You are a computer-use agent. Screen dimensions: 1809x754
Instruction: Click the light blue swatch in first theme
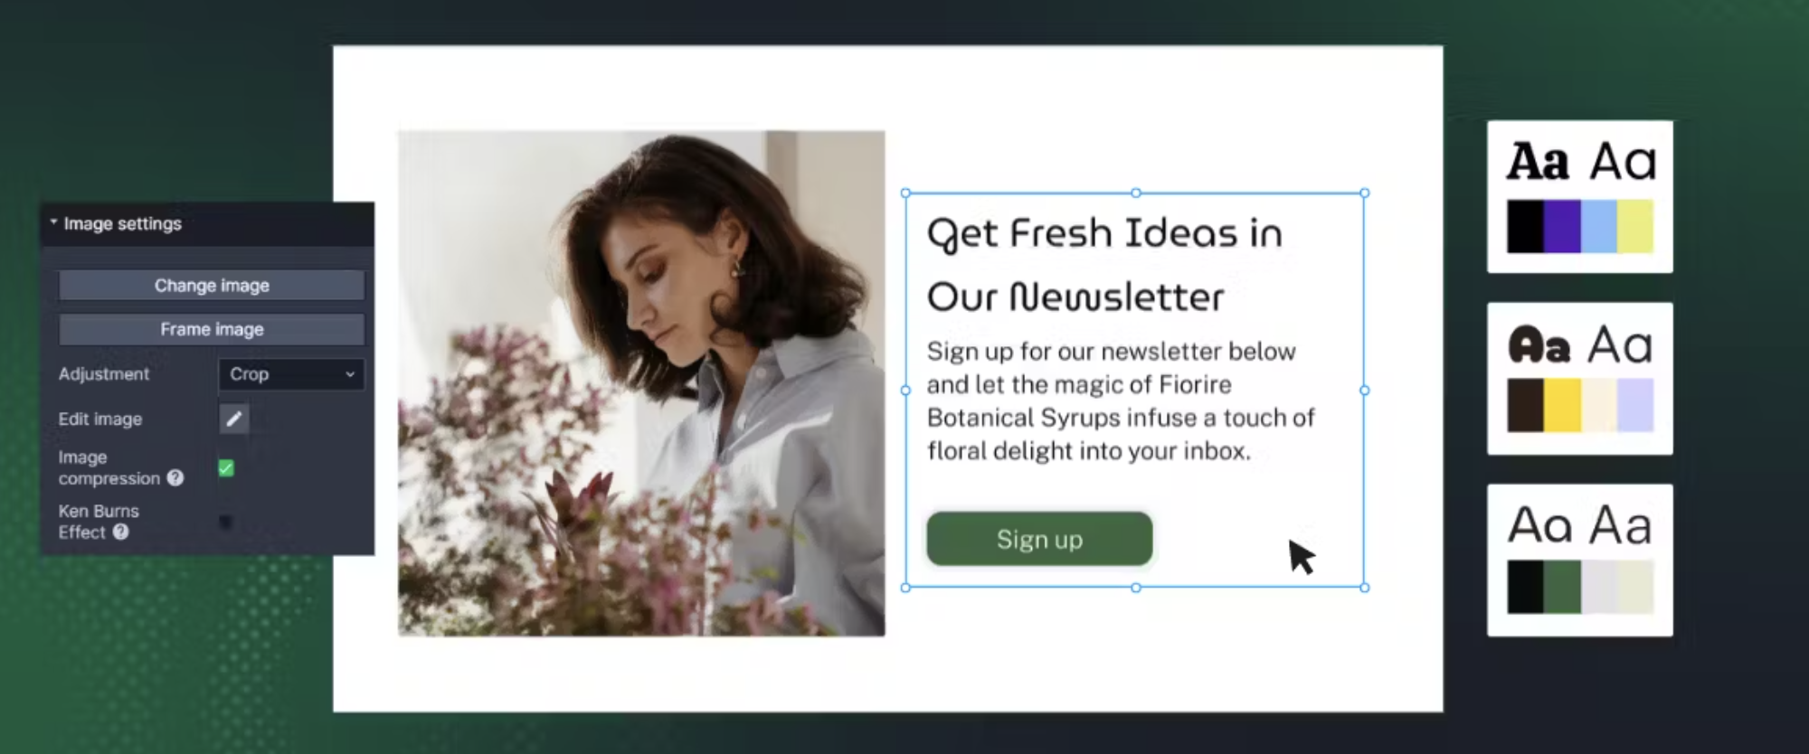click(x=1599, y=227)
